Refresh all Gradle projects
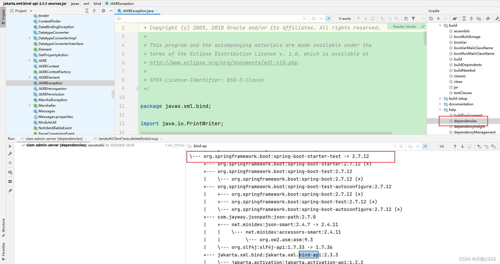The width and height of the screenshot is (500, 264). 431,19
